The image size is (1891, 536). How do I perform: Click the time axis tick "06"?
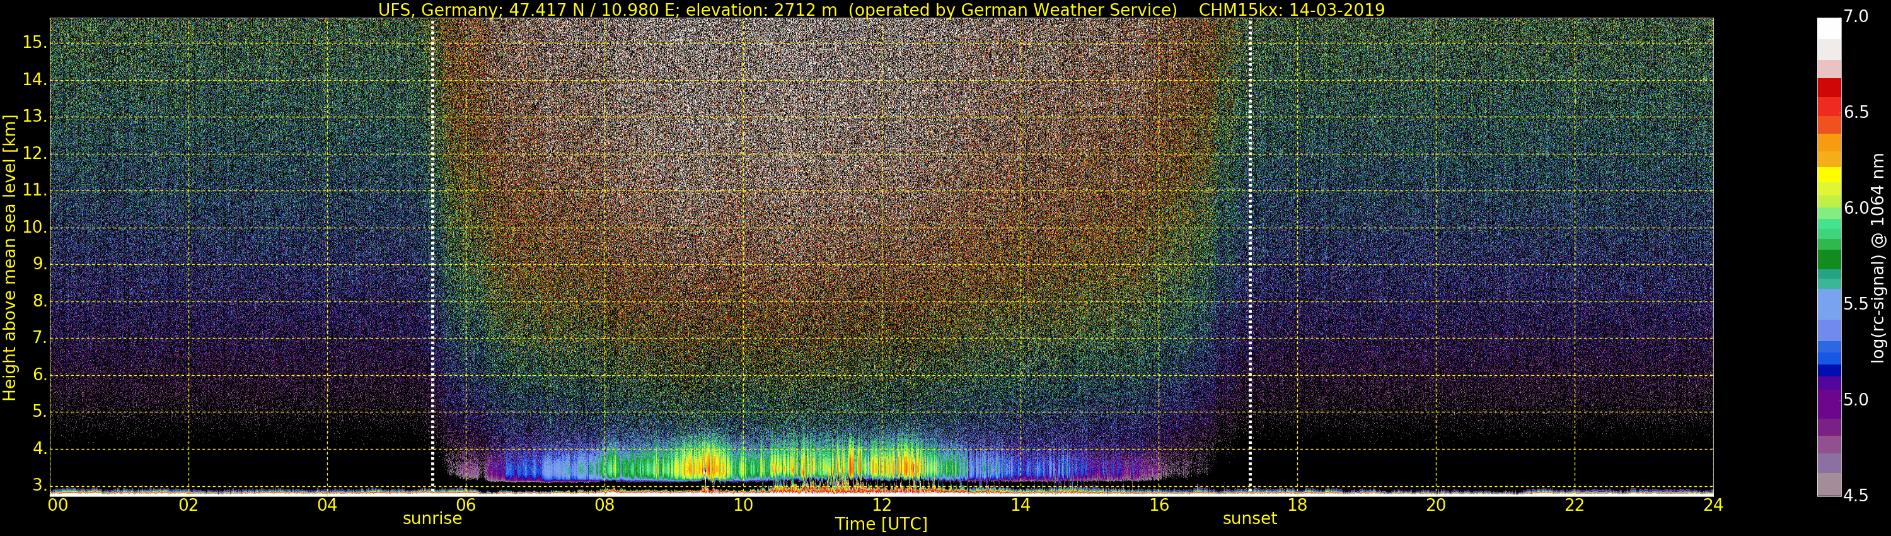click(x=466, y=504)
